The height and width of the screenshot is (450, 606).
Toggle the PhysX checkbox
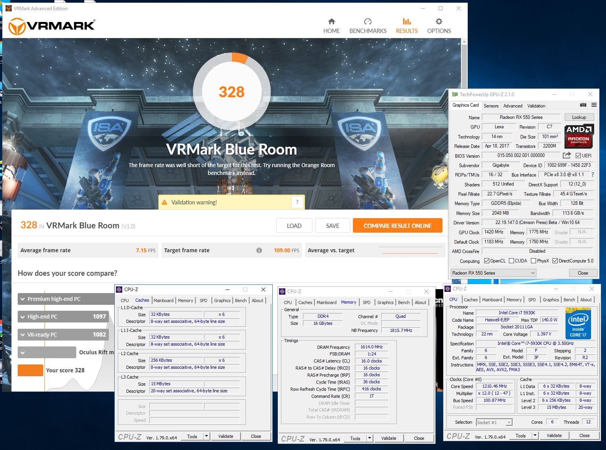pyautogui.click(x=533, y=261)
